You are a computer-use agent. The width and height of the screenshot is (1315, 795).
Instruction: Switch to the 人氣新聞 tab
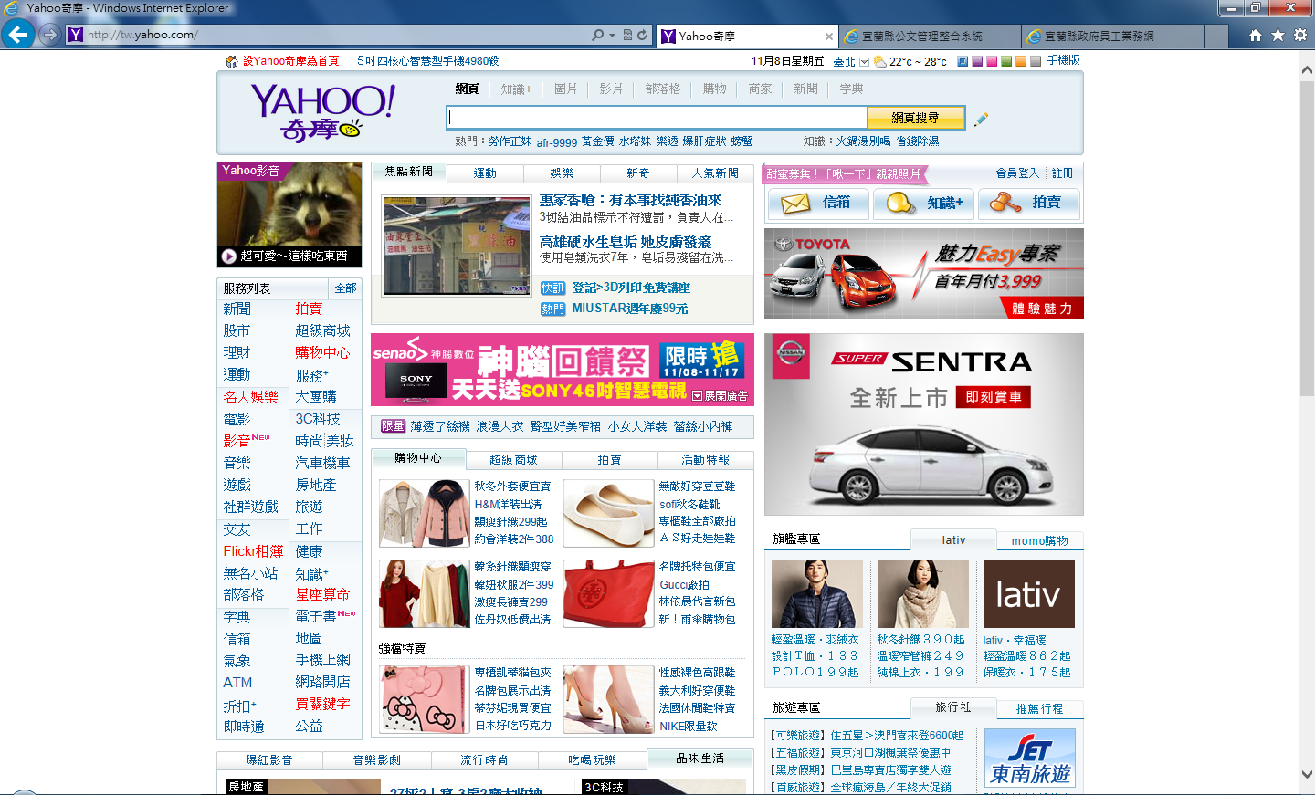[715, 173]
